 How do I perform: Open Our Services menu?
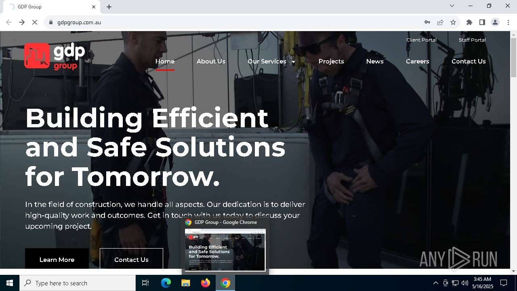click(x=267, y=61)
